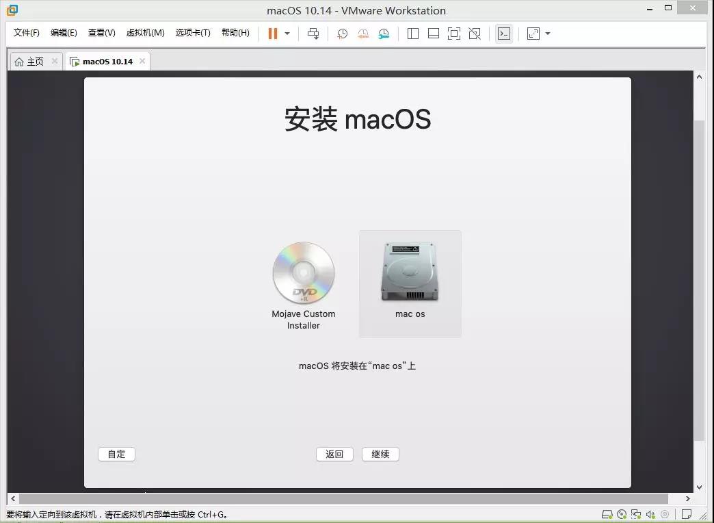The height and width of the screenshot is (523, 714).
Task: Click the horizontal scrollbar at bottom
Action: point(342,498)
